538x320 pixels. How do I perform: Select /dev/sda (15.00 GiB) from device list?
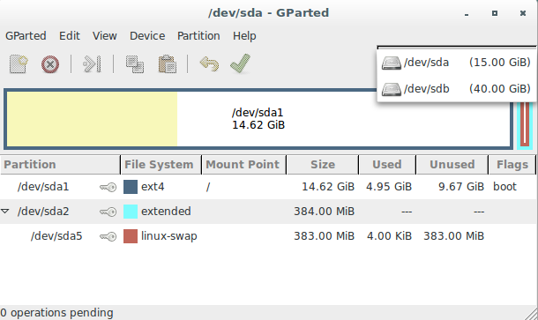[456, 63]
